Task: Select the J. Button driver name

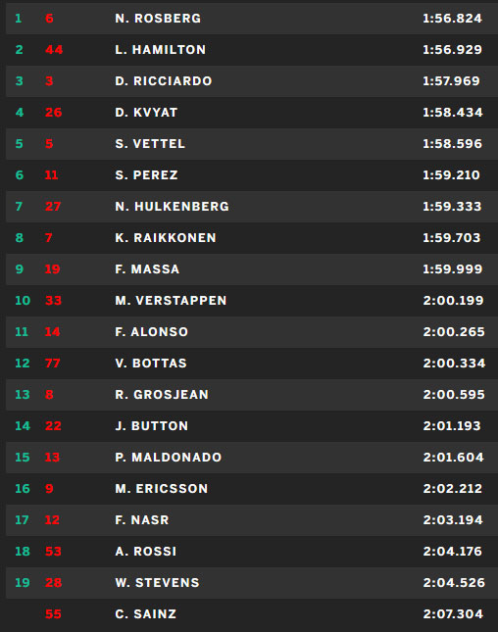Action: (152, 426)
